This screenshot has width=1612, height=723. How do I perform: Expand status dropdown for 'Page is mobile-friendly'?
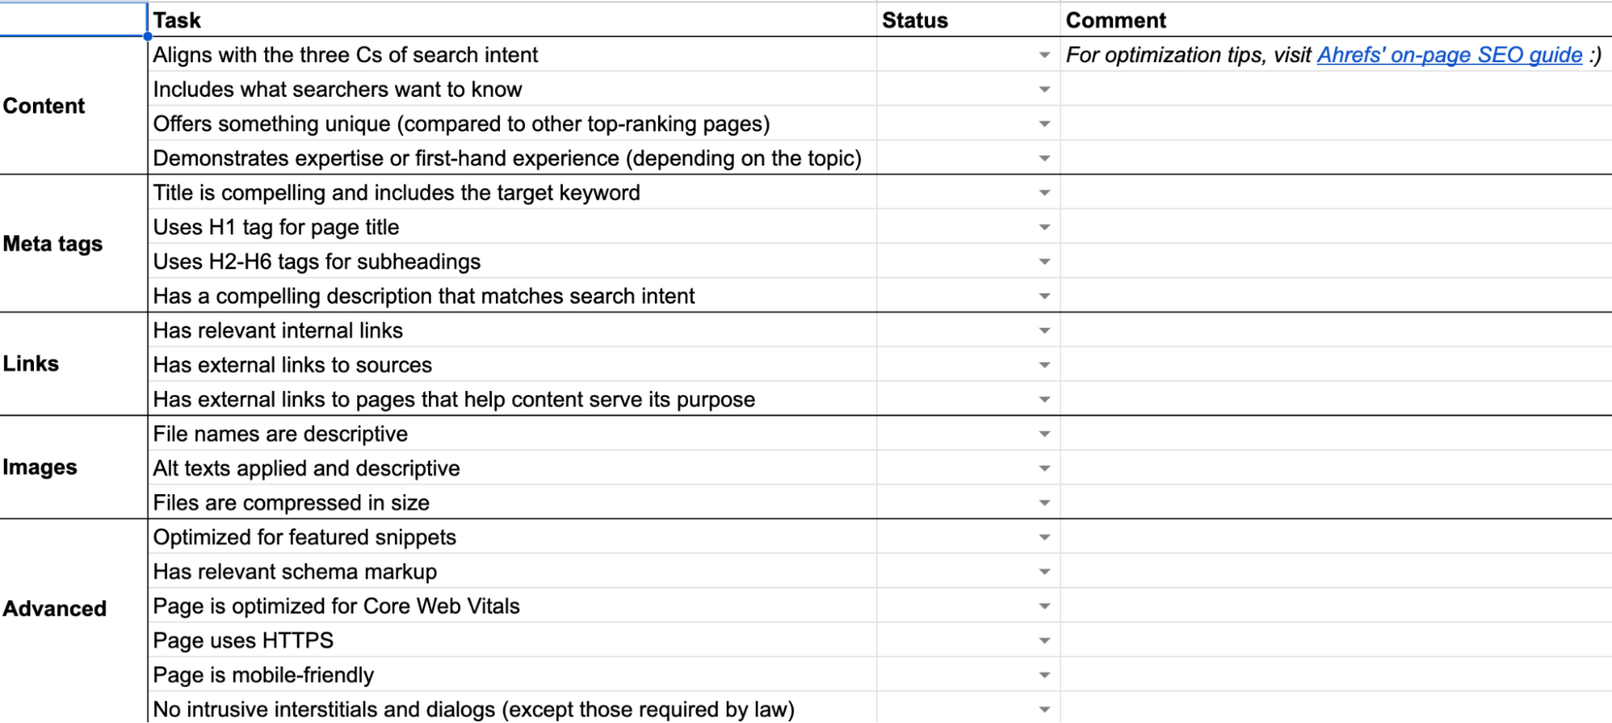[x=1044, y=675]
